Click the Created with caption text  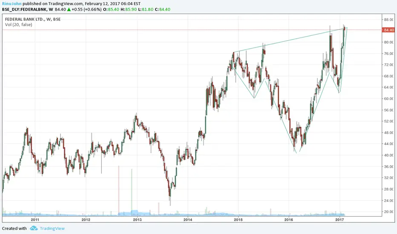[14, 228]
